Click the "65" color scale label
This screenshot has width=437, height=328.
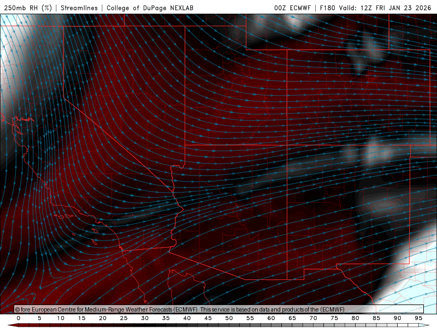tap(292, 318)
